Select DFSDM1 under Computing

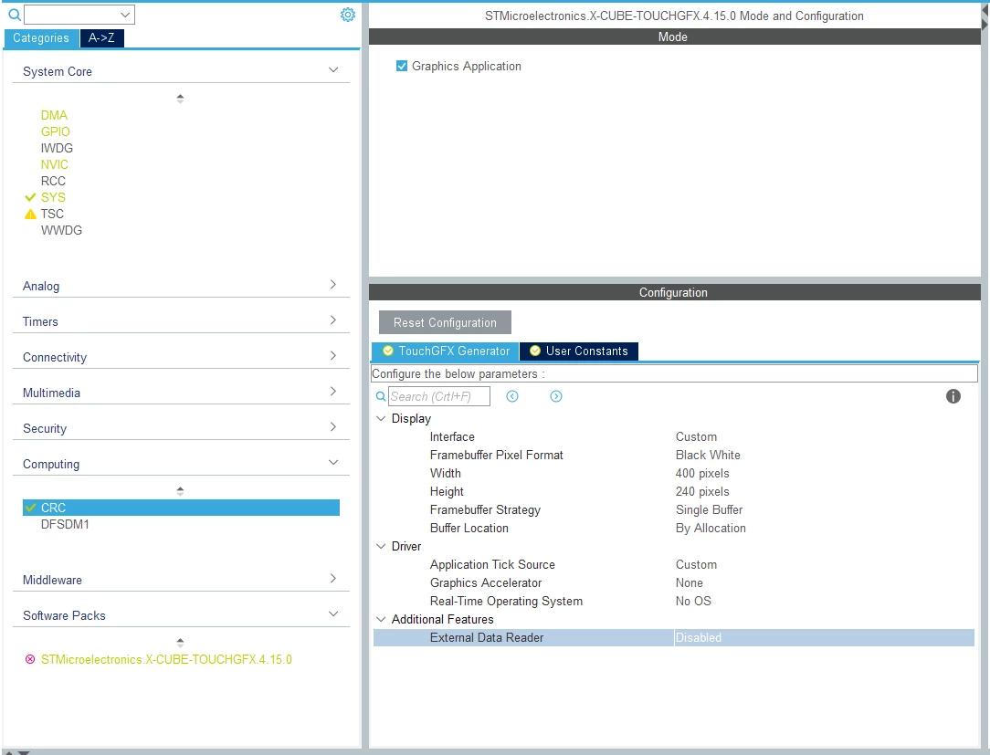tap(65, 525)
